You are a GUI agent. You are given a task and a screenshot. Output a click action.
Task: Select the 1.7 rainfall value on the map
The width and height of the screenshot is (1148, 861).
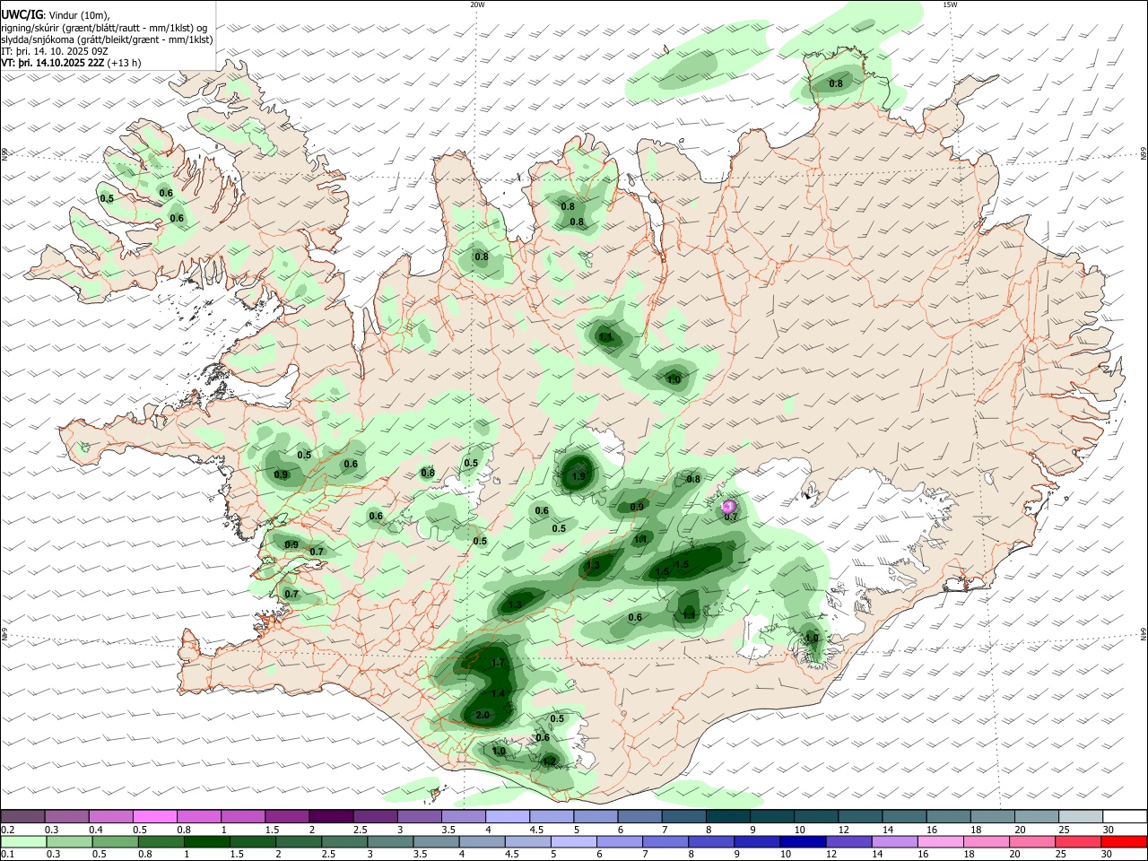pyautogui.click(x=500, y=662)
